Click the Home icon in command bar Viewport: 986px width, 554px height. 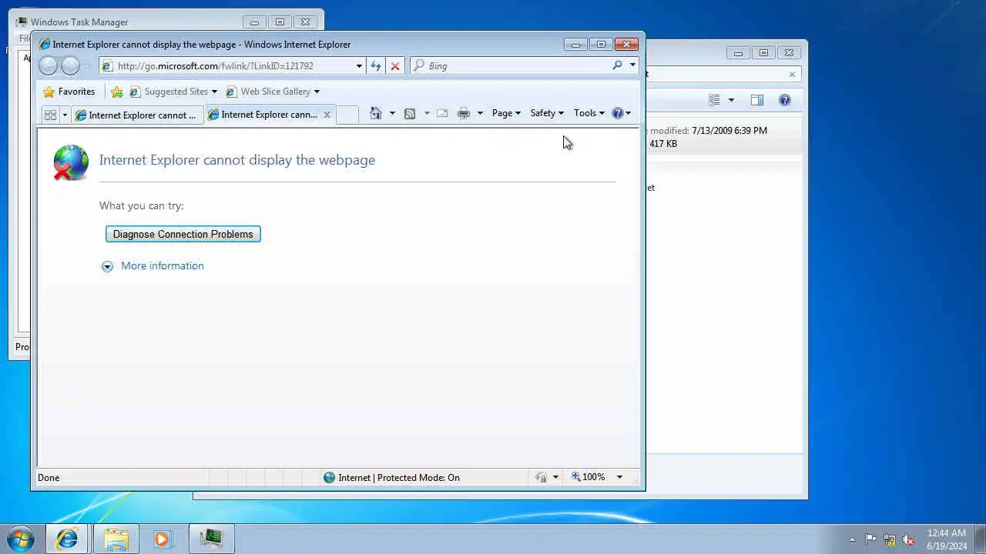pyautogui.click(x=375, y=113)
